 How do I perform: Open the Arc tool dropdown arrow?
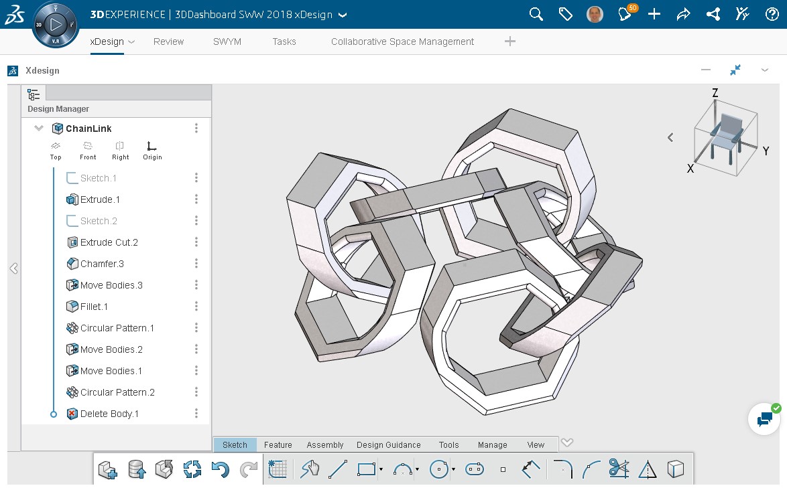(x=418, y=469)
